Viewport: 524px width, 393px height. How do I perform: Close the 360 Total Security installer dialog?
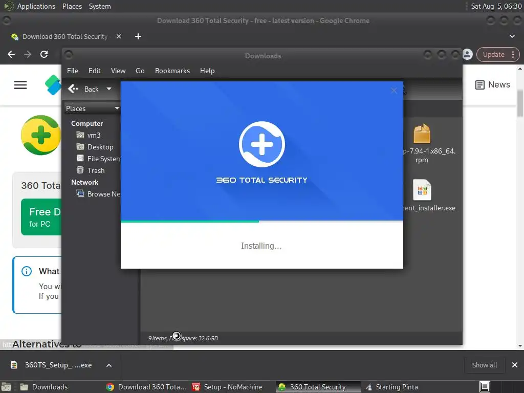(x=394, y=91)
